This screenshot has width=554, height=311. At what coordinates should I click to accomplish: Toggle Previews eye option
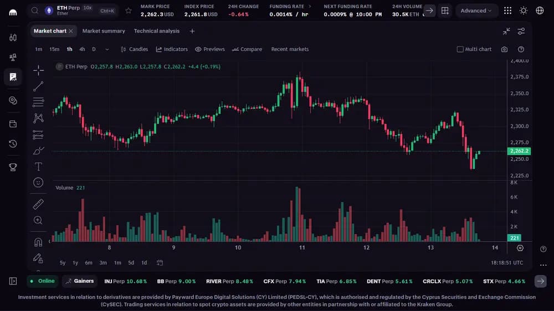pyautogui.click(x=210, y=49)
